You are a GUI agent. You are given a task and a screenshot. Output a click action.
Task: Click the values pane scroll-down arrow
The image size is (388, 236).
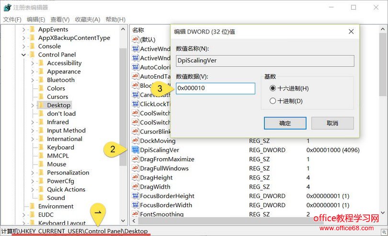pyautogui.click(x=383, y=212)
